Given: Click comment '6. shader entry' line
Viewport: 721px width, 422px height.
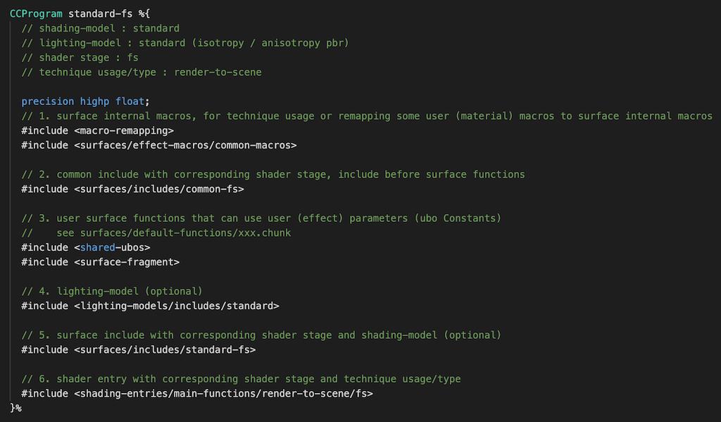Looking at the screenshot, I should click(241, 379).
